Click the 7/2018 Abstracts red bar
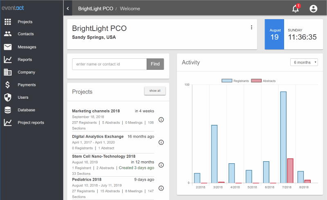The image size is (327, 200). 290,171
